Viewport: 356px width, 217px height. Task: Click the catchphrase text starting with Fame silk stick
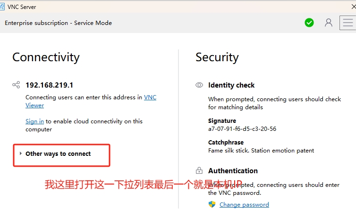coord(261,151)
